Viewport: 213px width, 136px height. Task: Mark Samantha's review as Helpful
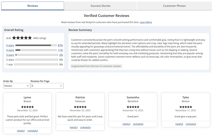126,124
